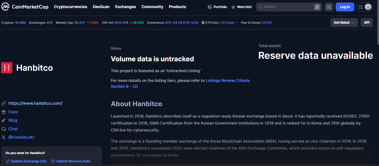Open Cryptos count 18.26M

click(x=20, y=23)
